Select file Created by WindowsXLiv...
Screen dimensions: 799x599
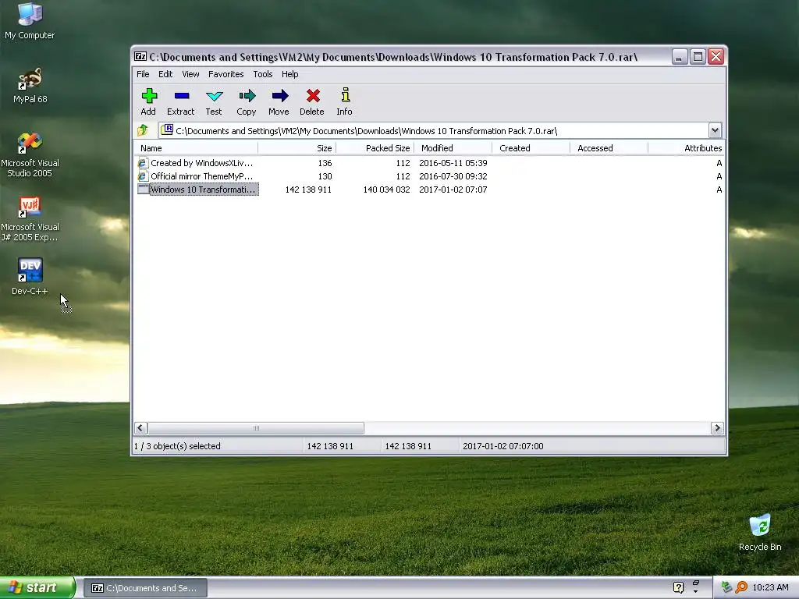202,163
